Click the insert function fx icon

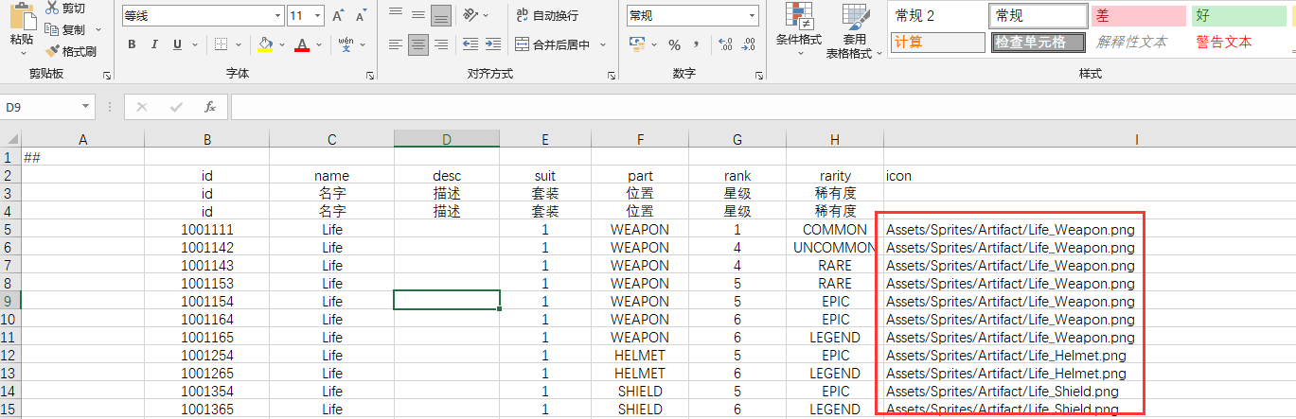click(x=210, y=107)
